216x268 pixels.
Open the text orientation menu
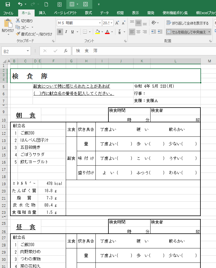[x=155, y=23]
